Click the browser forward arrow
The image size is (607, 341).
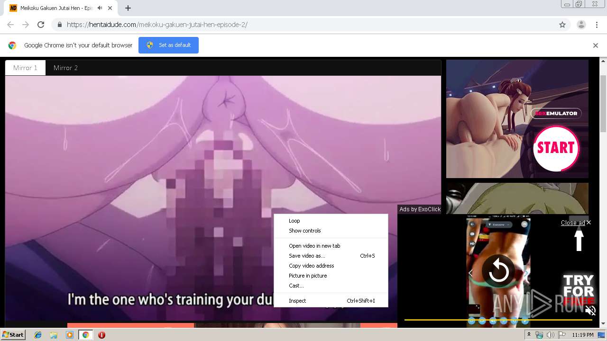click(26, 25)
